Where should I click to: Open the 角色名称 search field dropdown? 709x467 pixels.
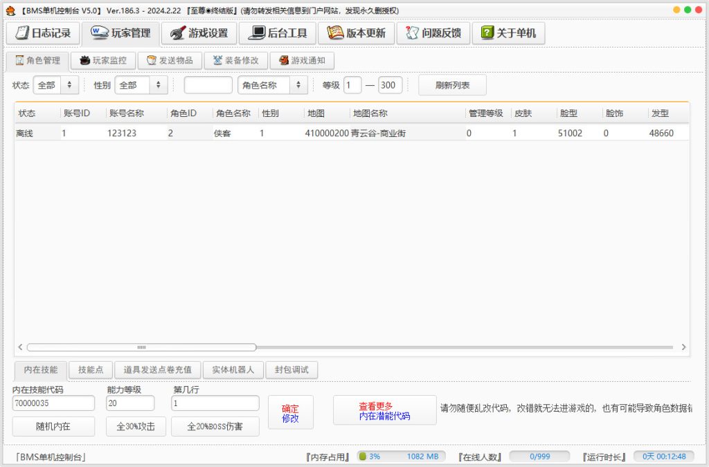coord(269,85)
